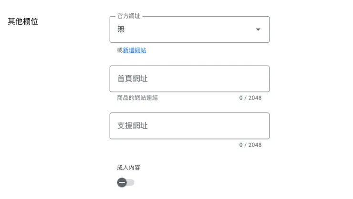Click the character counter below 支援網址
This screenshot has width=353, height=199.
pos(250,145)
